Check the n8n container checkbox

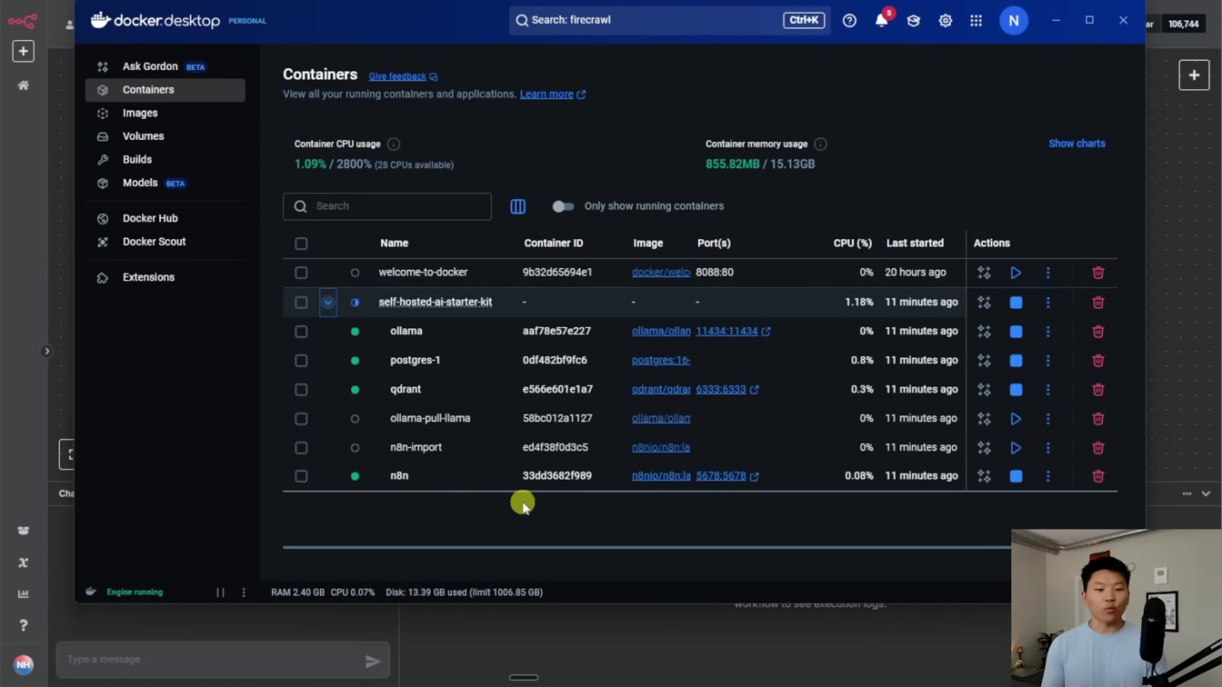coord(301,476)
